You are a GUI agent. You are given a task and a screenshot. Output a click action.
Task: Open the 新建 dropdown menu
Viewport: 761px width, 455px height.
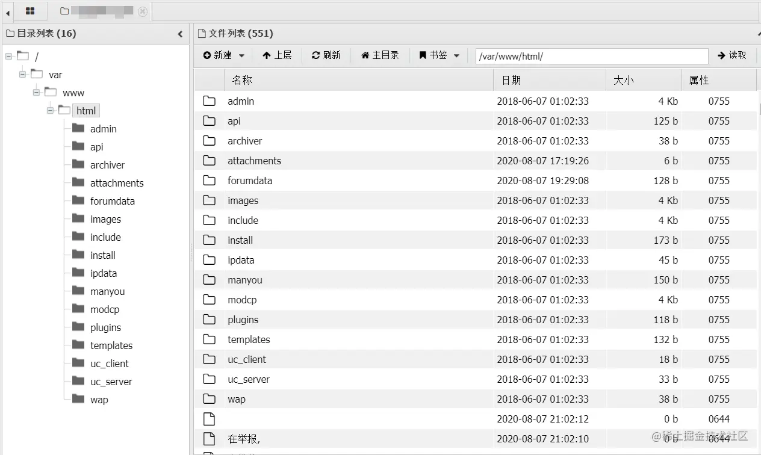tap(224, 55)
